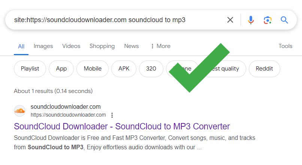
Task: Apply the Playlist filter chip
Action: [x=30, y=69]
